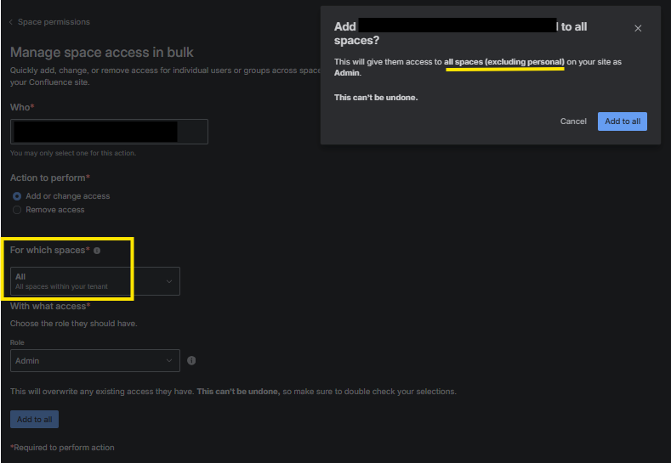Click the 'Action to perform' label
This screenshot has height=463, width=671.
pos(50,178)
